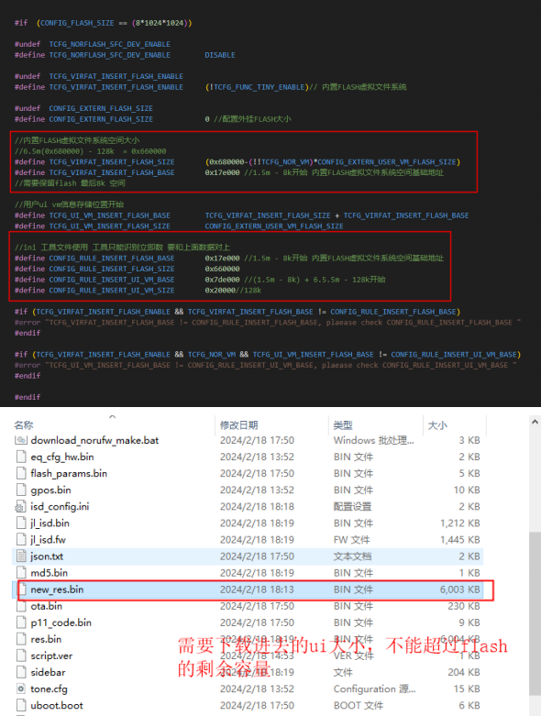The image size is (541, 716).
Task: Click the tone.cfg configuration file icon
Action: 21,688
